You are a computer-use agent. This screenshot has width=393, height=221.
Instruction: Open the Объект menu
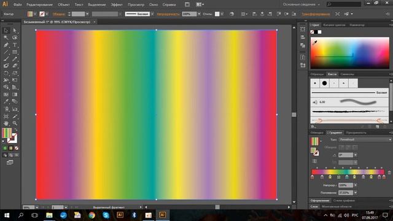[64, 4]
